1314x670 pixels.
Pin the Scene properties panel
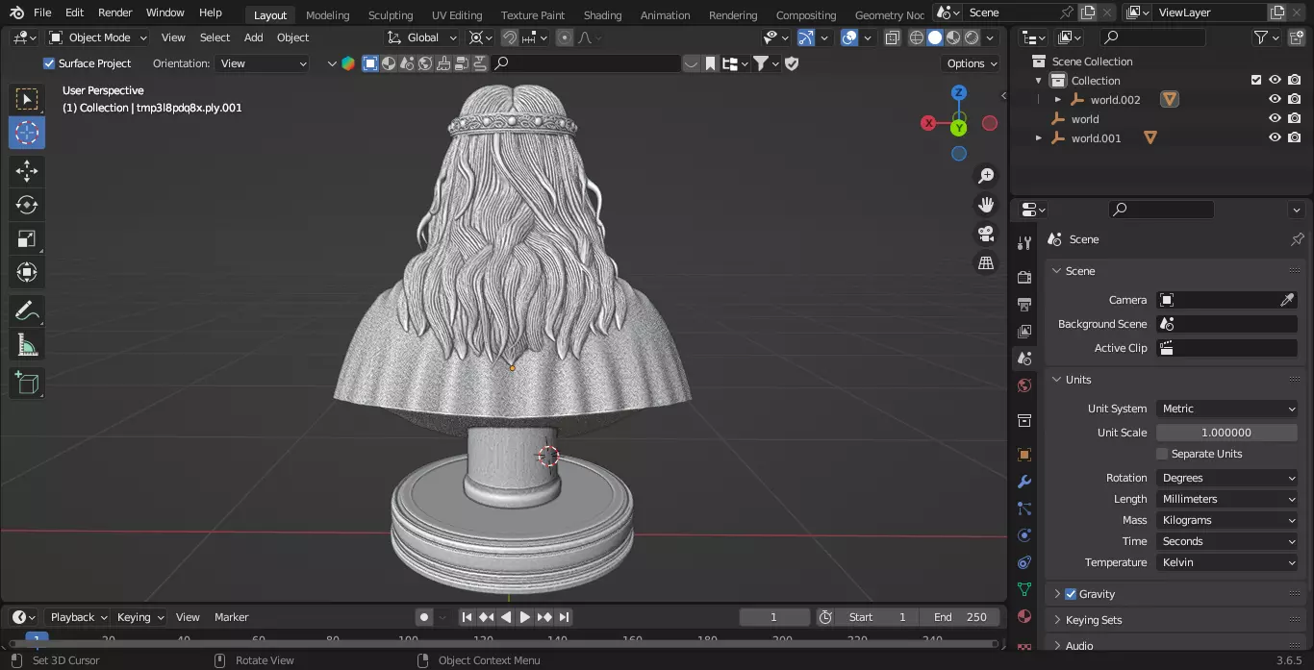[x=1297, y=239]
